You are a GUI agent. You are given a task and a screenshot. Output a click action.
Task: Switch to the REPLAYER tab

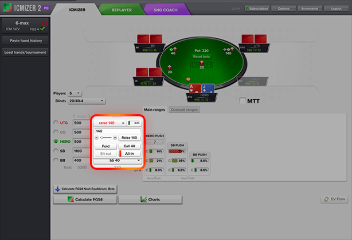coord(122,10)
